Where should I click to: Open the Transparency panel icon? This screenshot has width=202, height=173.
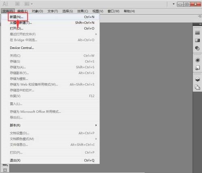198,48
